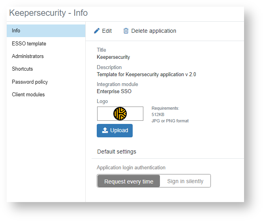Click the Enterprise SSO integration module value

pyautogui.click(x=114, y=91)
